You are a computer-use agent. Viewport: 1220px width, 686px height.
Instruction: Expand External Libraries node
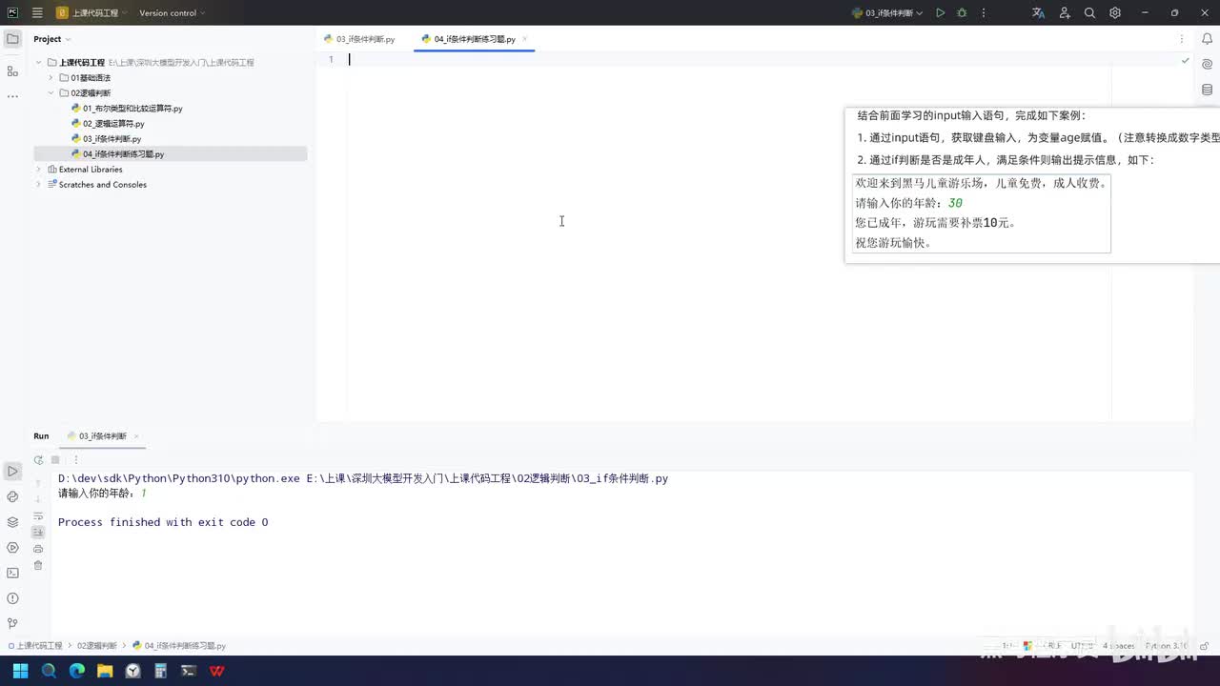coord(39,169)
